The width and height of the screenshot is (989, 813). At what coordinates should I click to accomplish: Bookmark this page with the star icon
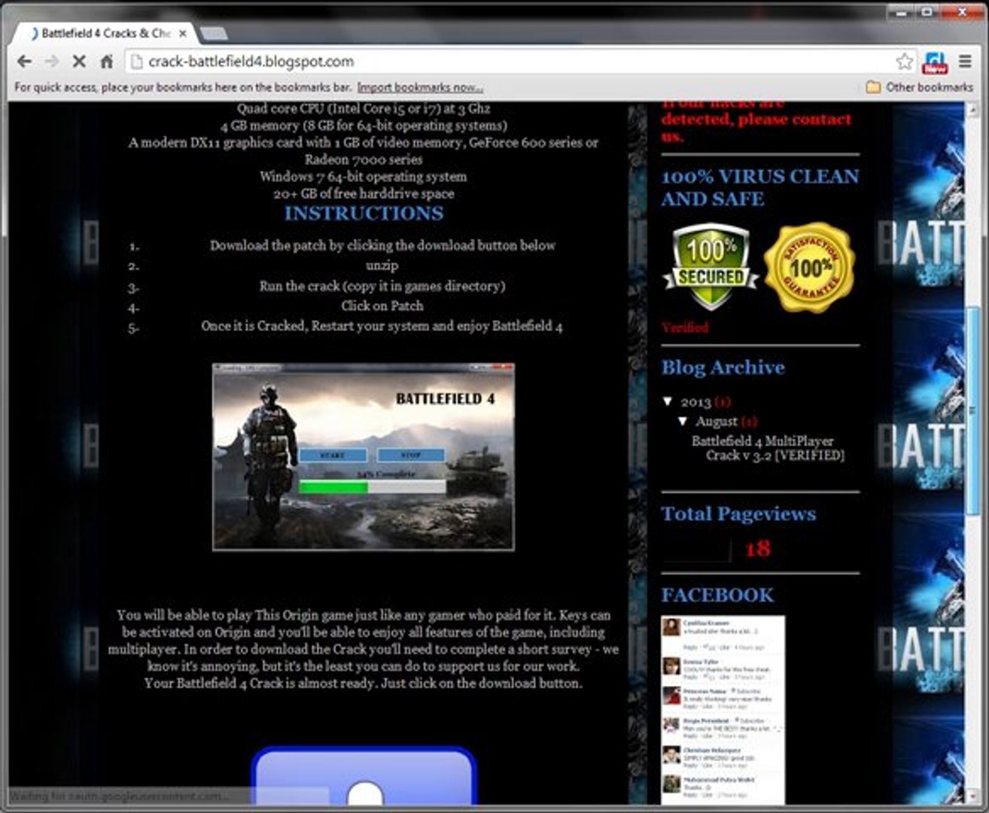point(904,61)
